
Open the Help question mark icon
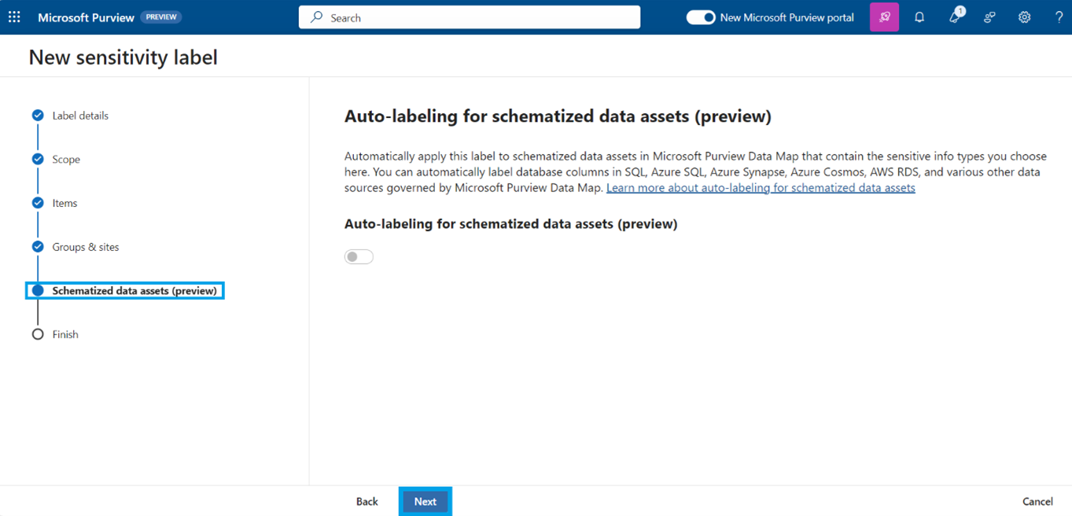pyautogui.click(x=1059, y=17)
